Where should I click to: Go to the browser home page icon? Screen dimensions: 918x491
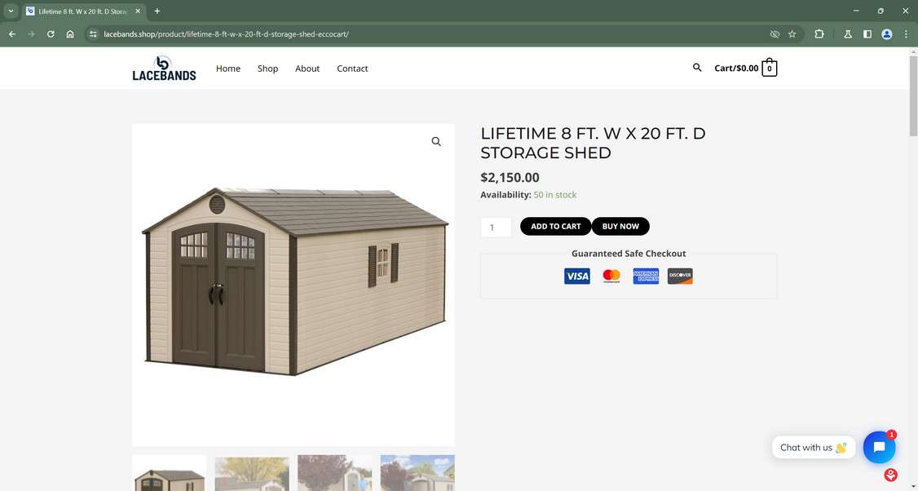[x=70, y=34]
